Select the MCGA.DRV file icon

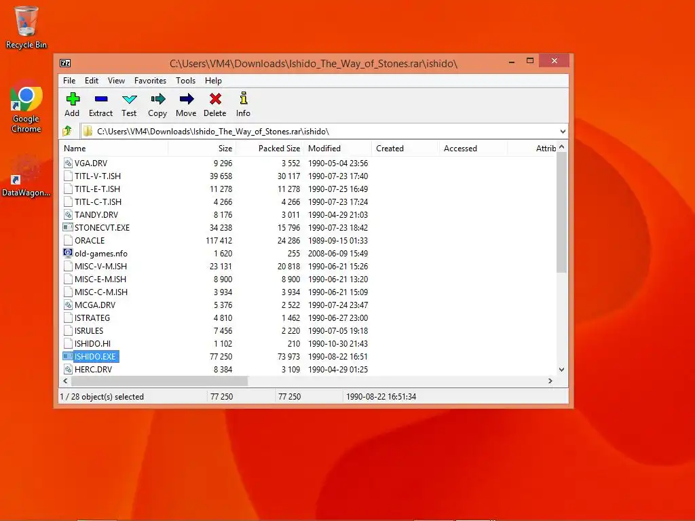point(68,305)
